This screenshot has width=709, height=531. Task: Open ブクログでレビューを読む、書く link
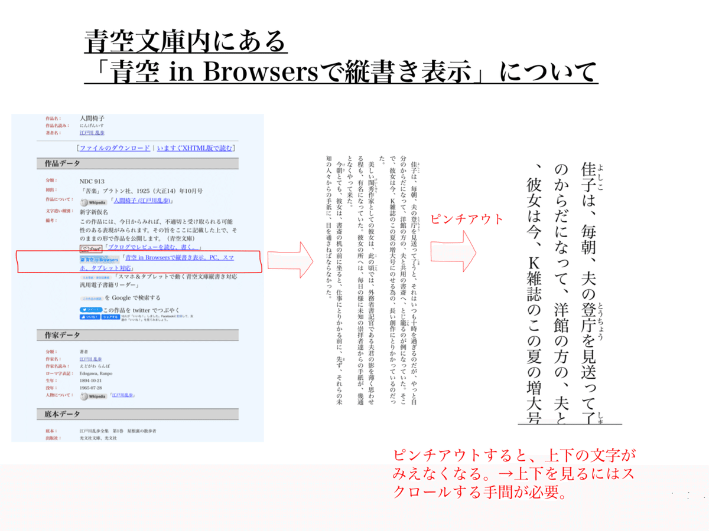pos(152,247)
